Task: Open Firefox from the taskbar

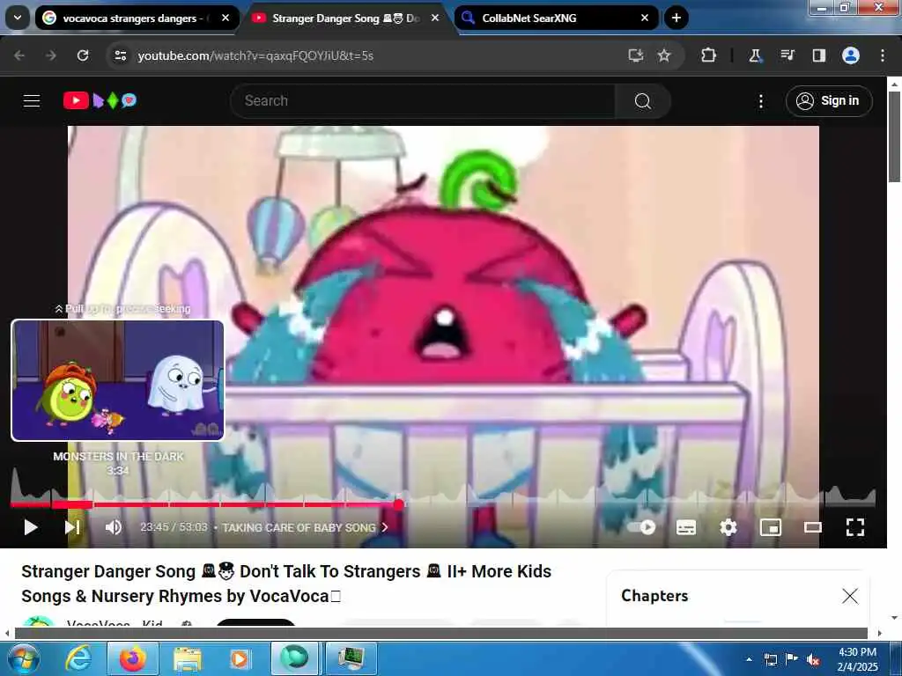Action: (x=133, y=658)
